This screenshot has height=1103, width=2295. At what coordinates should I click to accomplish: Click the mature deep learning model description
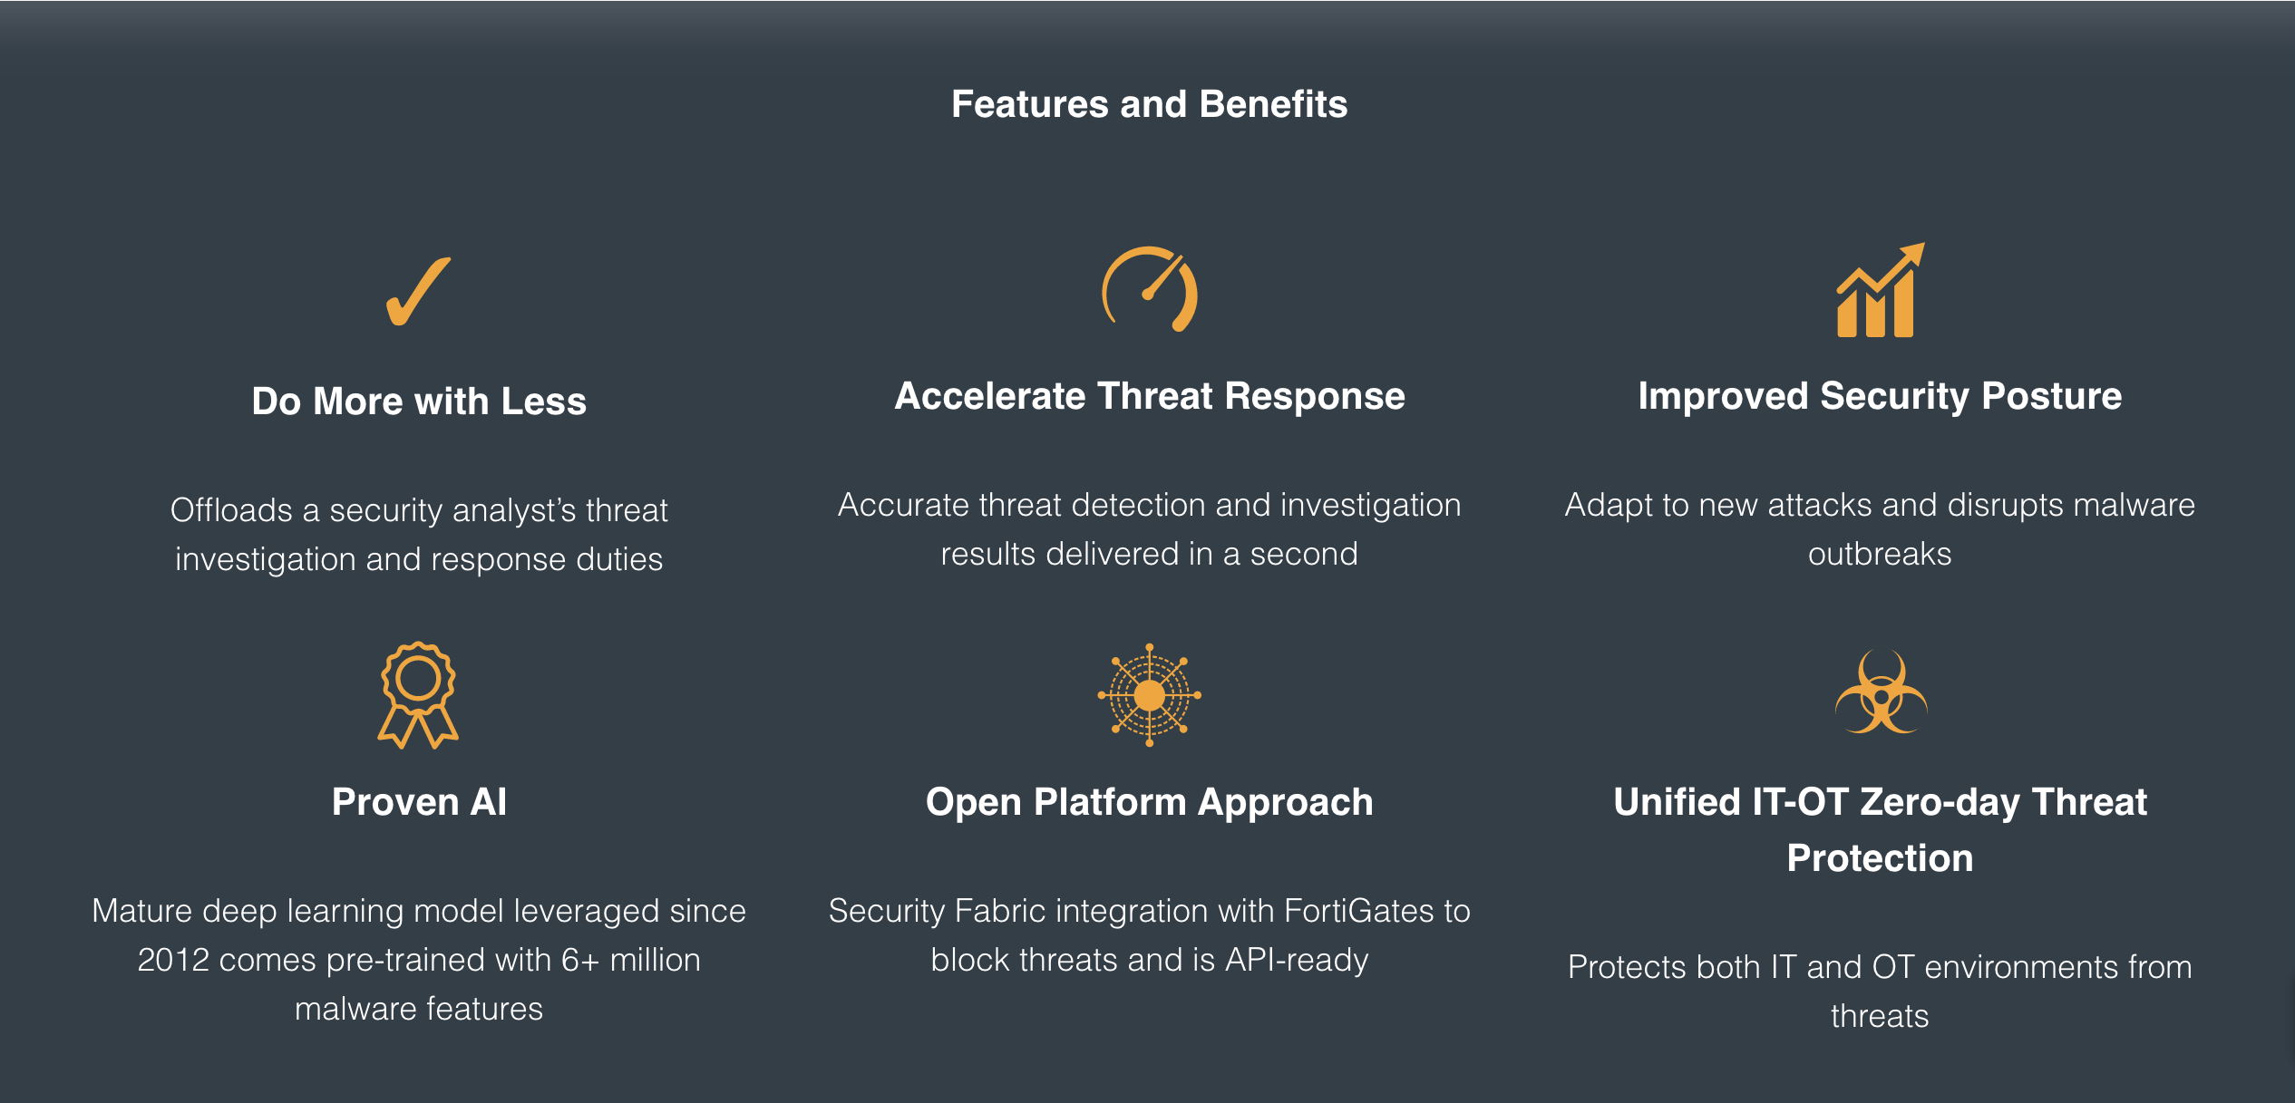tap(419, 959)
